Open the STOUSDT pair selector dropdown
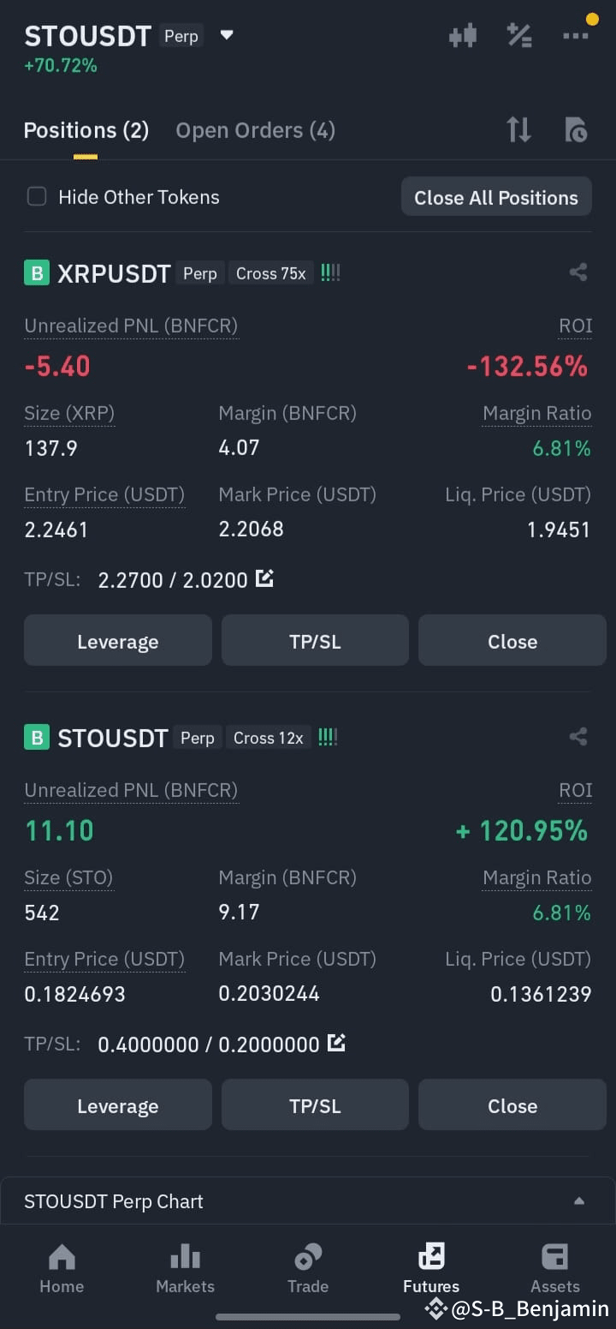 tap(227, 36)
